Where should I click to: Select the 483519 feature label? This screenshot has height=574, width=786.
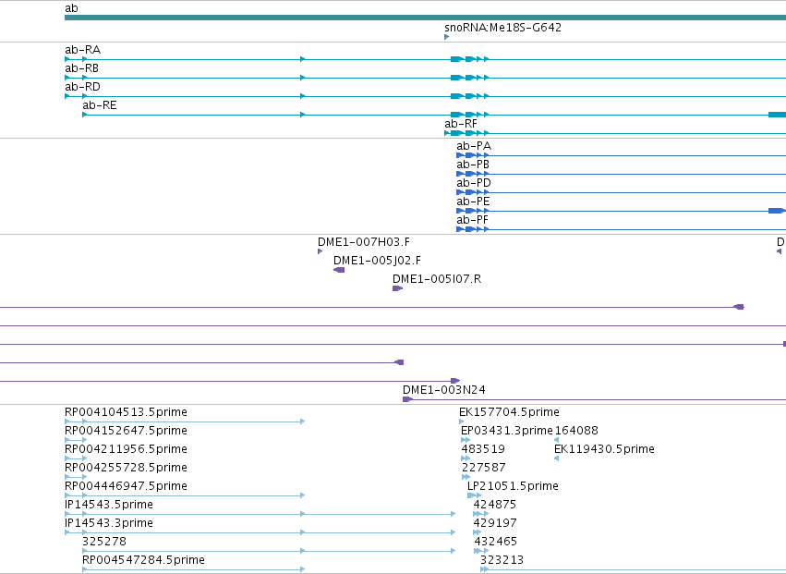483,449
